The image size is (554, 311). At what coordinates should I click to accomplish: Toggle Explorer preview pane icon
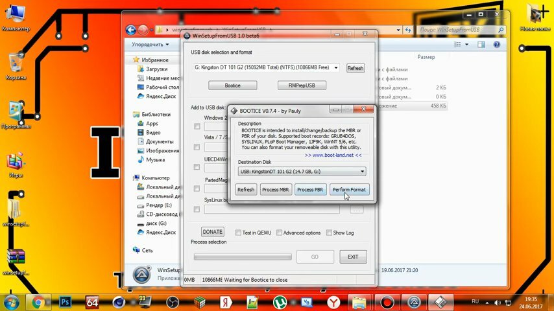(x=481, y=45)
